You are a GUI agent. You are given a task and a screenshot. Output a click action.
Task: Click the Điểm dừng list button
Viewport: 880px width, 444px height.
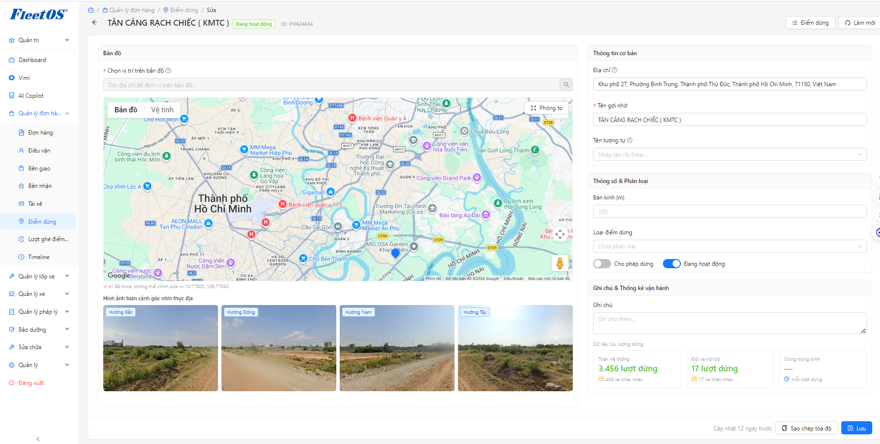810,23
